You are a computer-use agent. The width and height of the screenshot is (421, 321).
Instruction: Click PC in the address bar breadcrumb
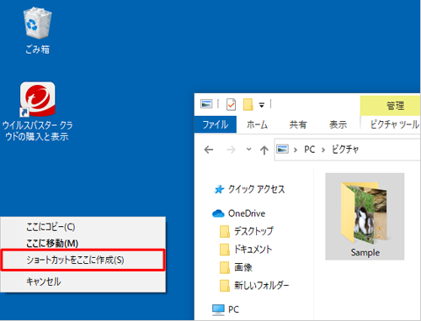coord(310,150)
